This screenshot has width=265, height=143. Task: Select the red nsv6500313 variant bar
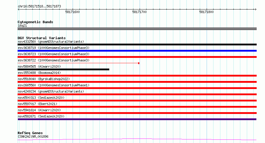tap(137, 101)
